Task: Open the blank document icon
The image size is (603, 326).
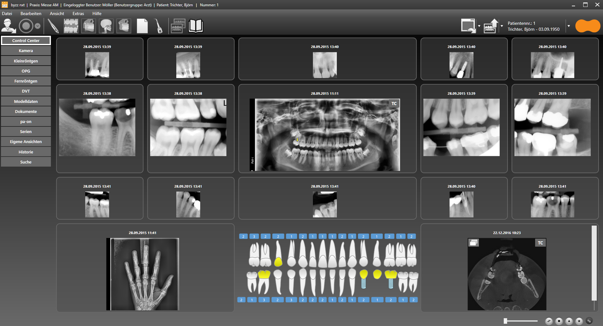Action: click(x=142, y=26)
